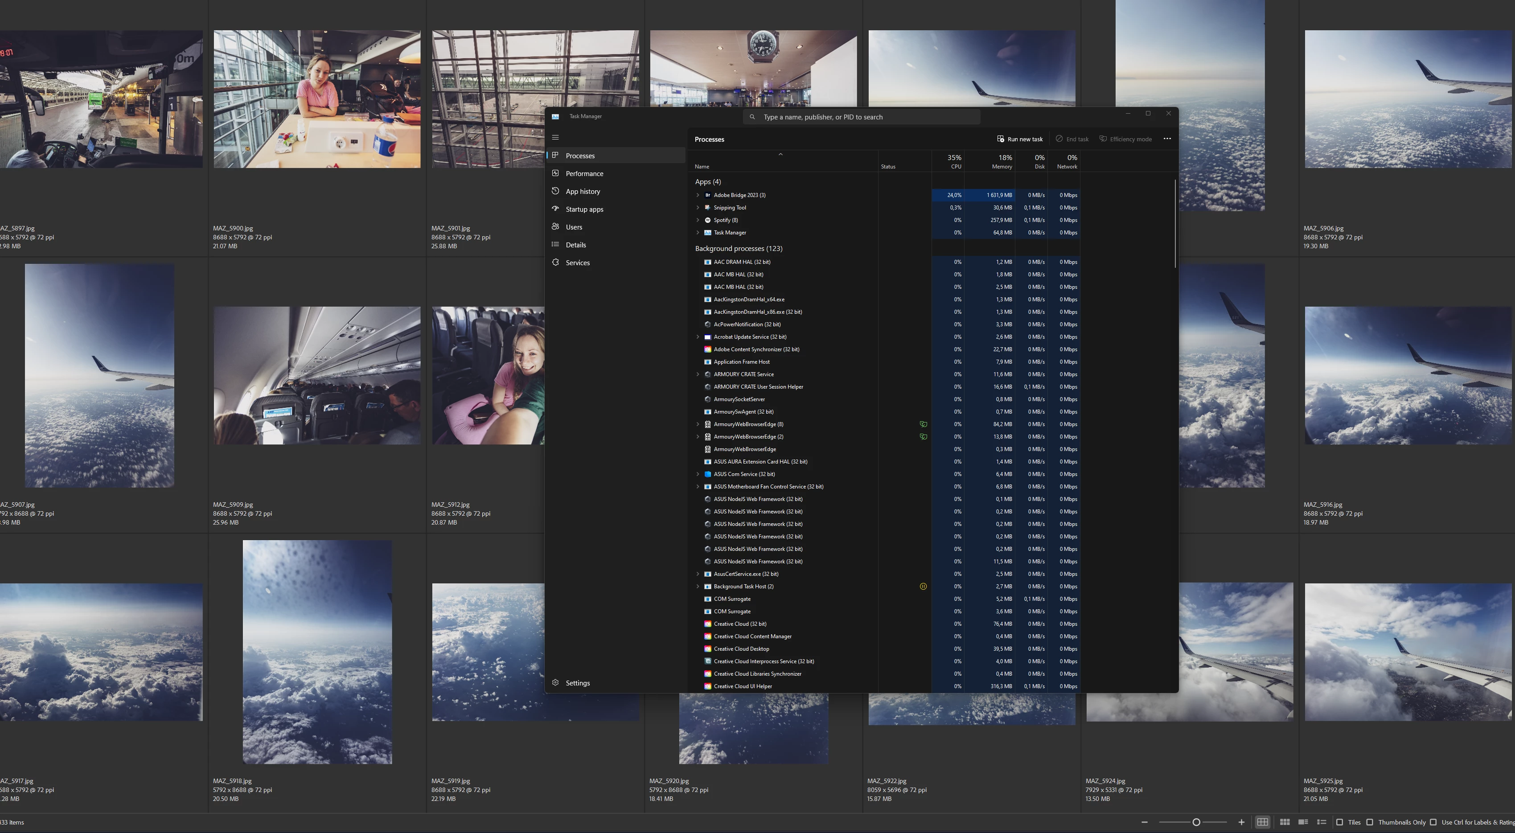Go to Startup apps page
This screenshot has width=1515, height=833.
(x=584, y=209)
